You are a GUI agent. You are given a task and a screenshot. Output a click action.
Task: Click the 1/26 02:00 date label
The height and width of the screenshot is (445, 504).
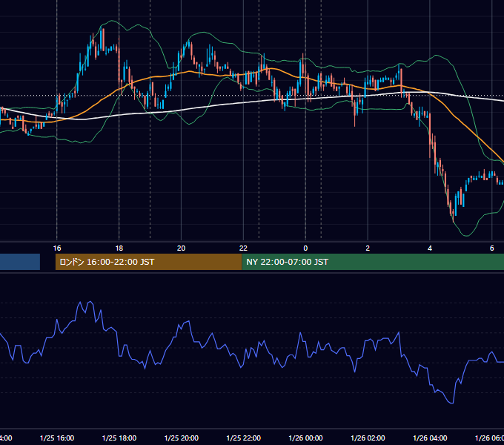click(368, 438)
